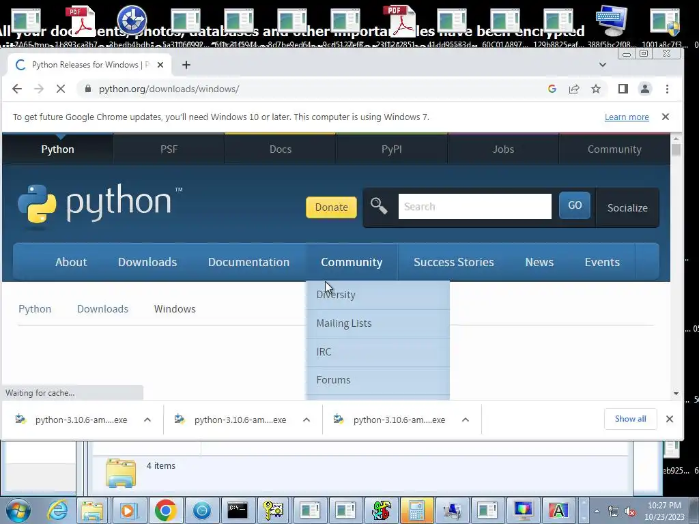Viewport: 699px width, 524px height.
Task: Select the Jobs top-bar tab
Action: coord(503,149)
